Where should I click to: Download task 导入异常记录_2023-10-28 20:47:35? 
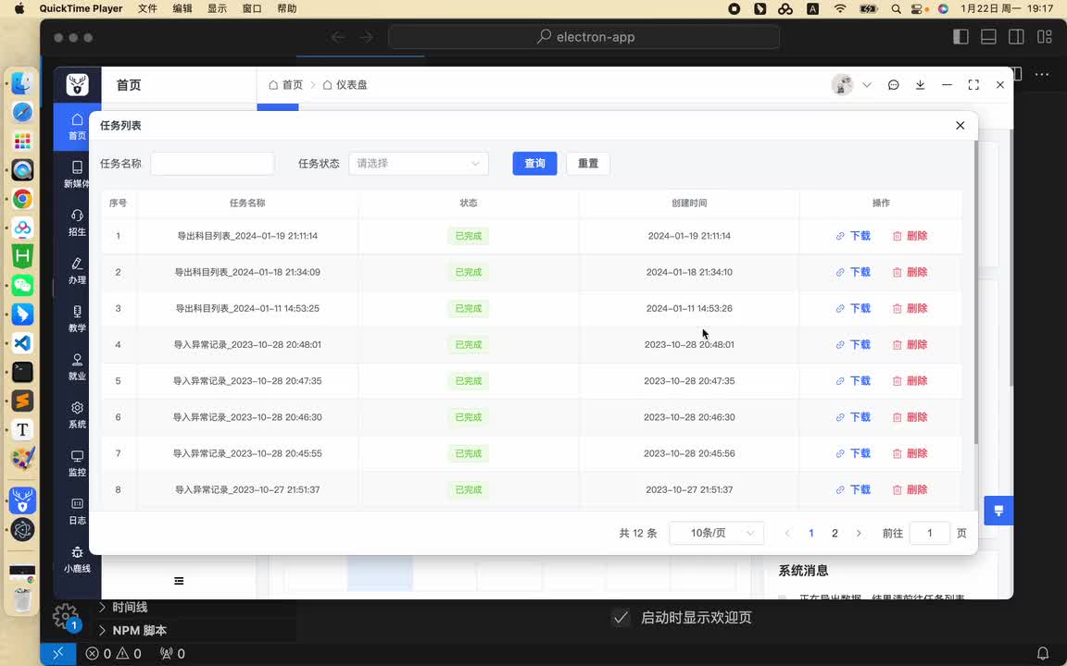[853, 380]
